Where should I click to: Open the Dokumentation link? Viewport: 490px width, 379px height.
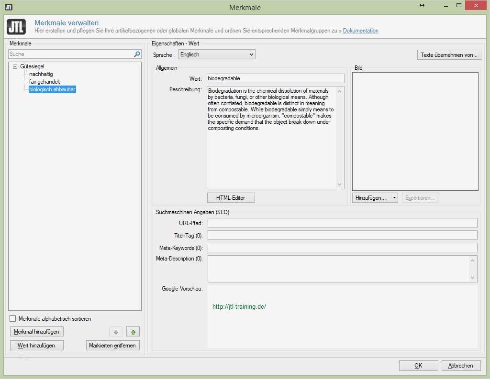point(360,31)
